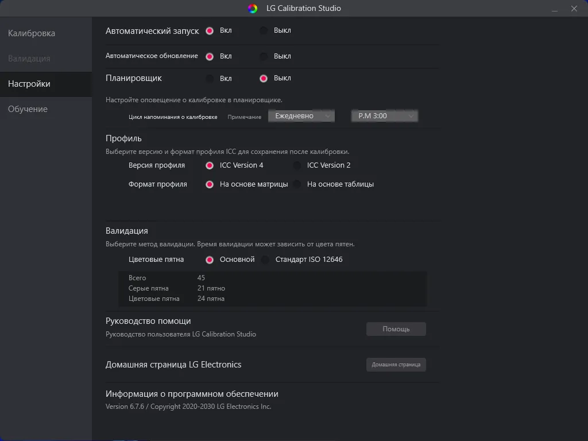This screenshot has width=588, height=441.
Task: Open the Калибровка section
Action: coord(32,33)
